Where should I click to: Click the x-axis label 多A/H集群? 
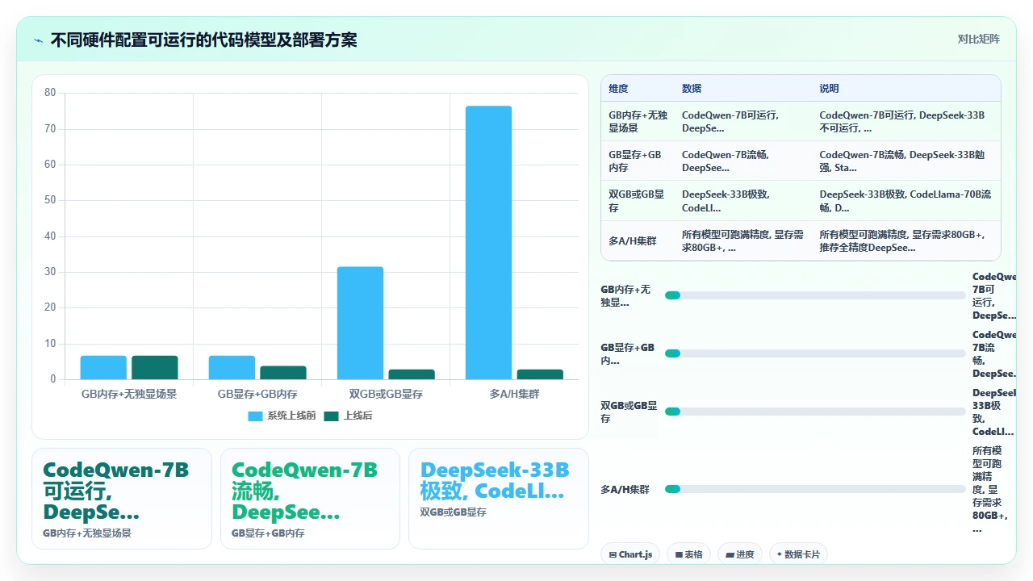514,395
